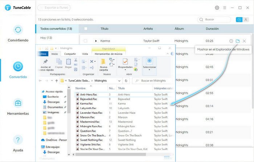Click Buscar en Midnights search box
This screenshot has height=162, width=254.
point(152,81)
